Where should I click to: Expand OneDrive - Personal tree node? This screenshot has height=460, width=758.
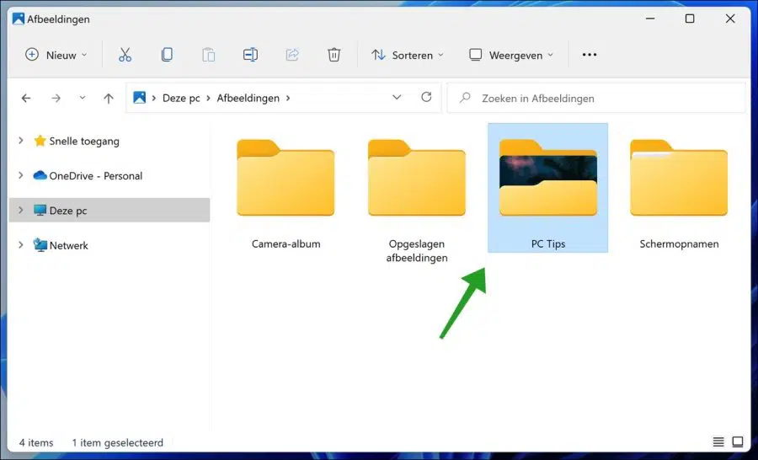point(21,175)
